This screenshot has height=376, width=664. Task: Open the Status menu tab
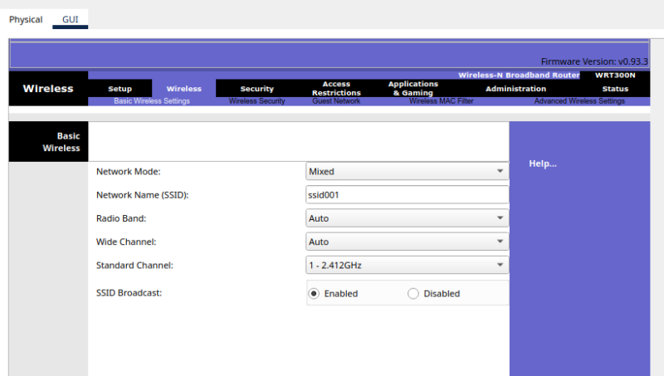click(x=615, y=89)
